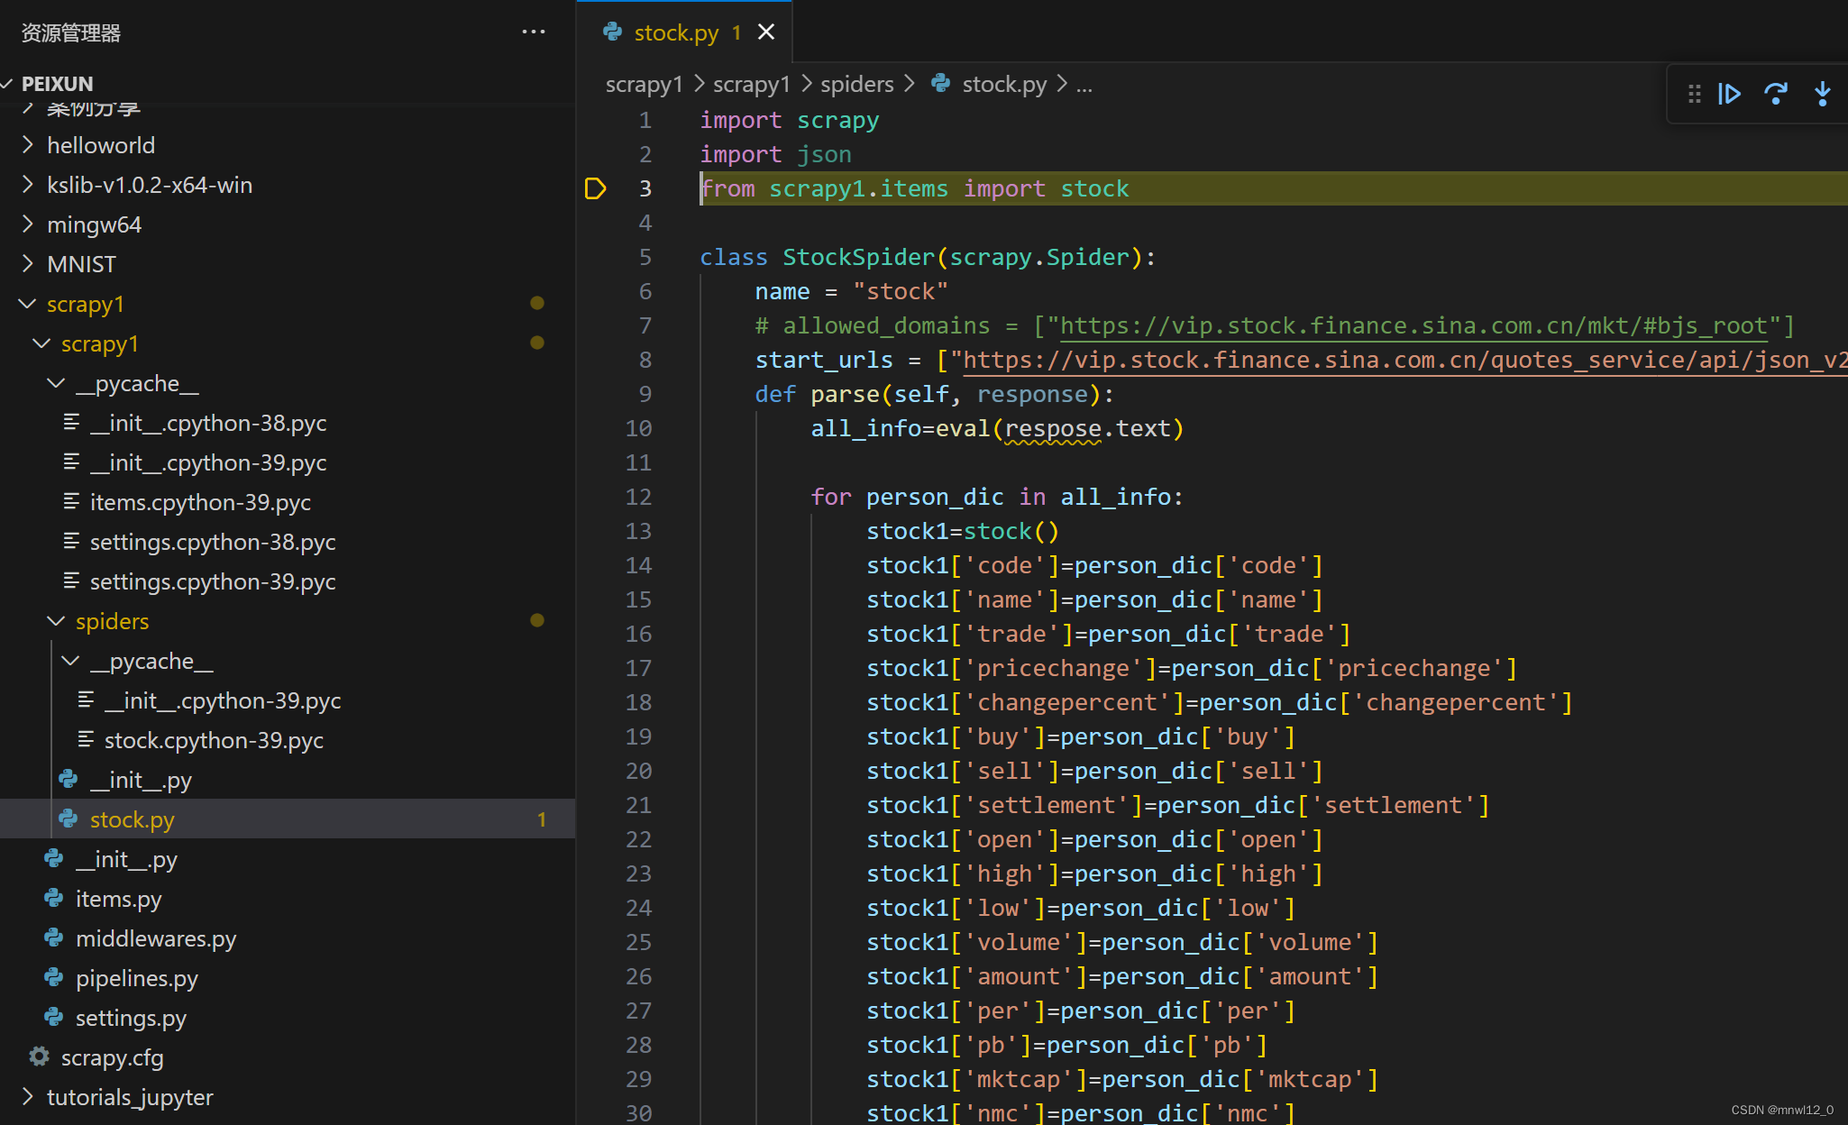Select the stock.py editor tab
Screen dimensions: 1848x1125
(676, 32)
